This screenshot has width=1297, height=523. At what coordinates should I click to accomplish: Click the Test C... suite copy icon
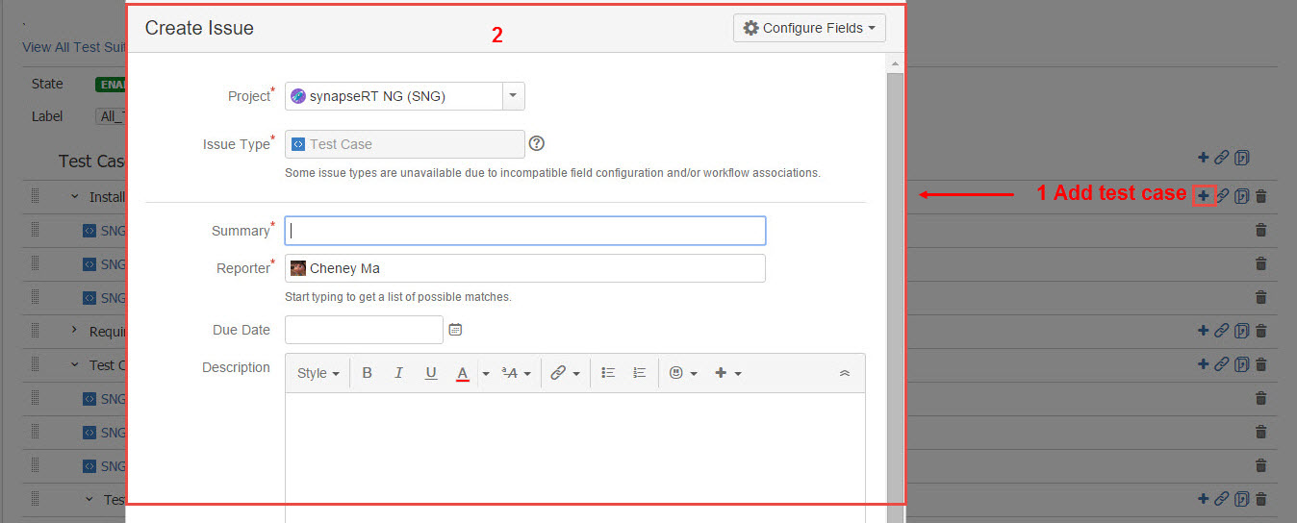coord(1242,364)
